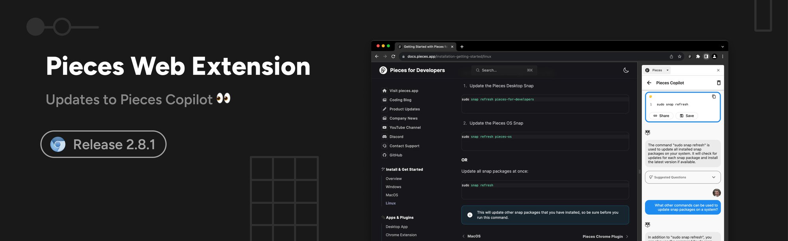Go to next page Pieces Chrome Plugin
Image resolution: width=788 pixels, height=241 pixels.
point(605,237)
